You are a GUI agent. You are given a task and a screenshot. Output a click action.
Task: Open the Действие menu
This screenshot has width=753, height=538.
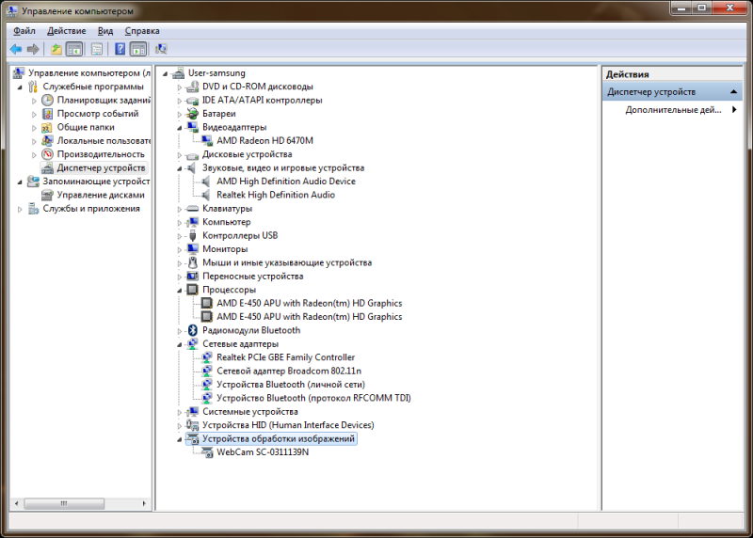(66, 31)
